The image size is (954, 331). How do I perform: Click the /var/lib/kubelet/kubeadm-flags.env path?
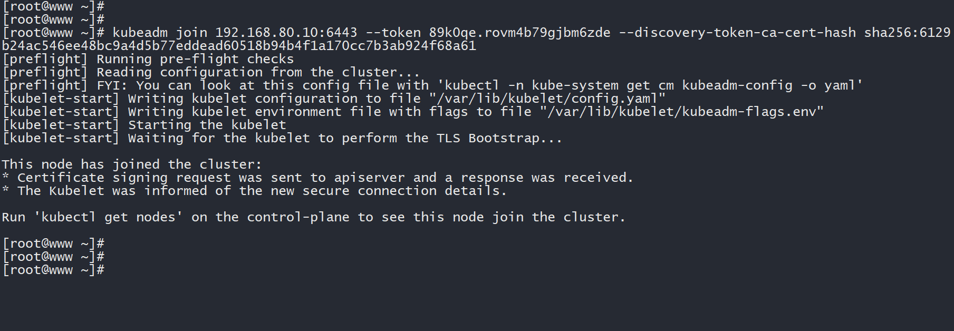(x=681, y=112)
